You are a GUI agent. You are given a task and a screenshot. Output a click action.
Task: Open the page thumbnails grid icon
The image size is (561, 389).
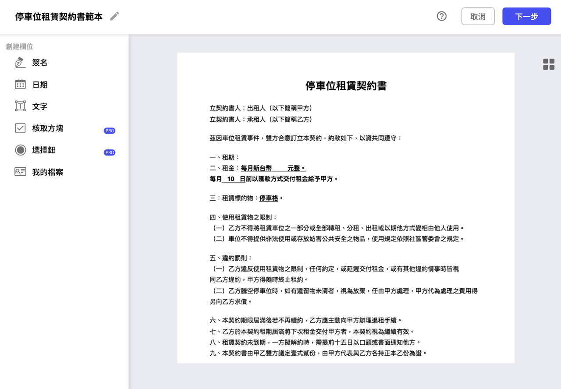(x=549, y=64)
